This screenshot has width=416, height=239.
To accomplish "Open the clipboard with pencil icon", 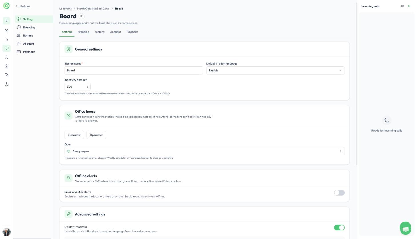I will point(7,66).
